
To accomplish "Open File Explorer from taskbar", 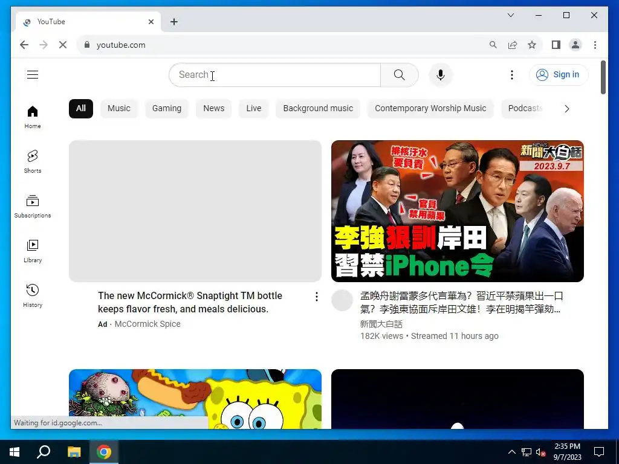I will (x=74, y=452).
